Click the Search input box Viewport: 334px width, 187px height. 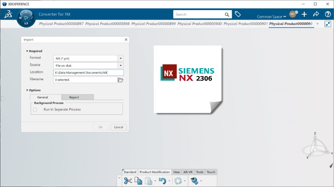click(x=199, y=14)
